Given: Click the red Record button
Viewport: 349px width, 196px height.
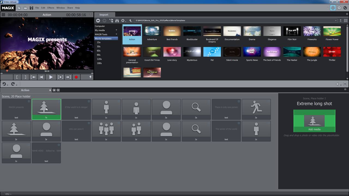Looking at the screenshot, I should [76, 77].
